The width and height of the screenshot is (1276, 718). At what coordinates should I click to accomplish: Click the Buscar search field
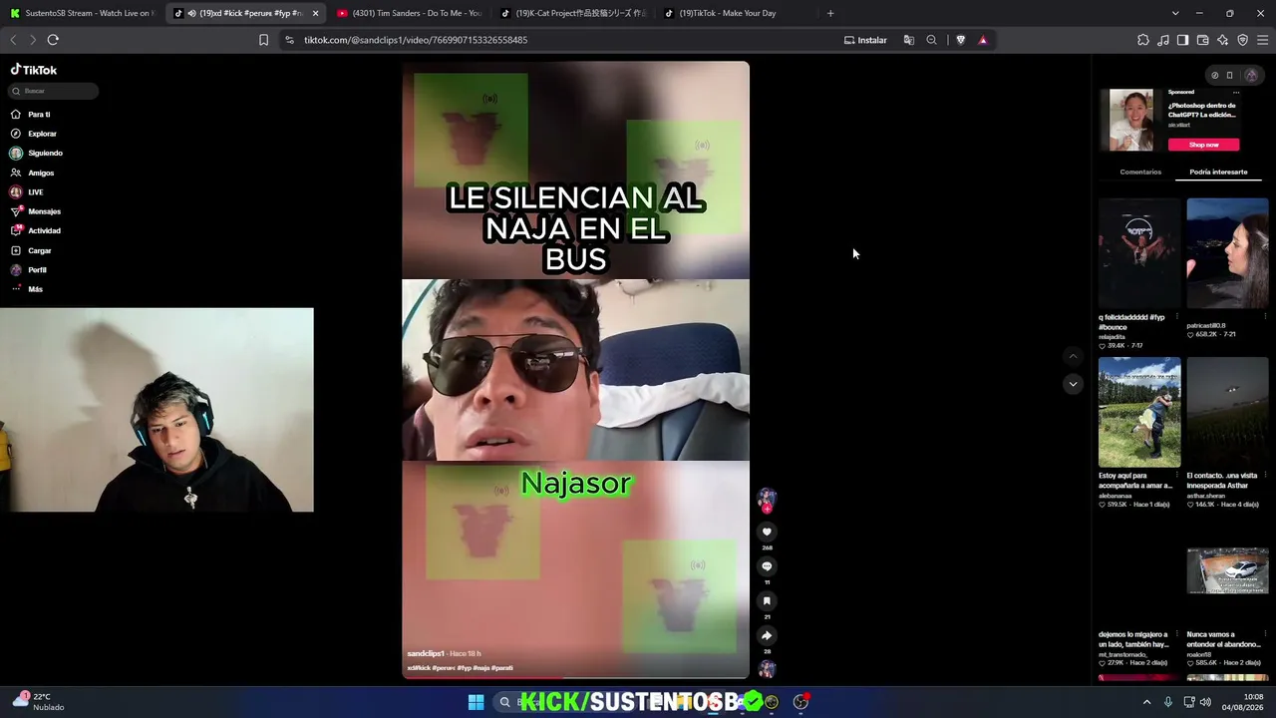pos(54,91)
